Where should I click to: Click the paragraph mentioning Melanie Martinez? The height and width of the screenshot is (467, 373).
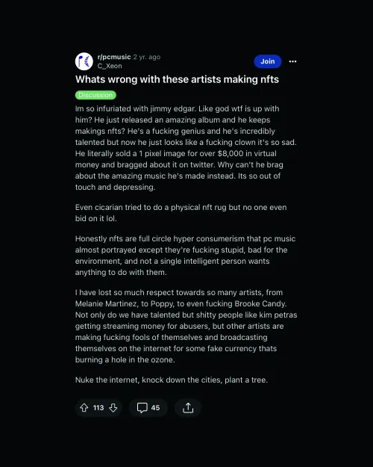[186, 326]
